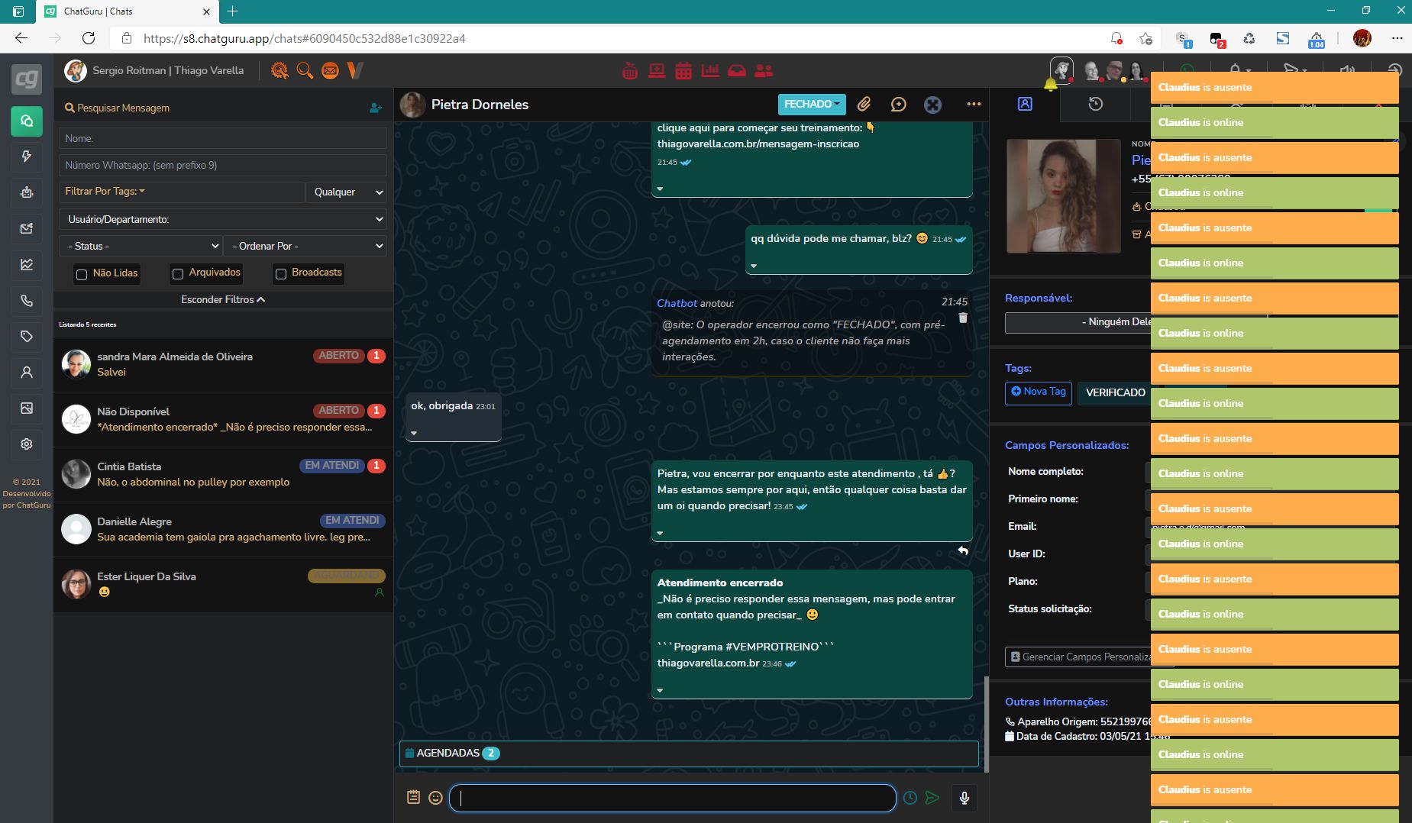Open the FECHADO status dropdown
This screenshot has height=823, width=1412.
812,105
